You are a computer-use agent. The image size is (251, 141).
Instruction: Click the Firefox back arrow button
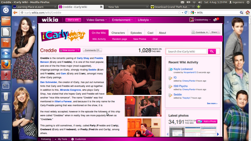pyautogui.click(x=15, y=13)
